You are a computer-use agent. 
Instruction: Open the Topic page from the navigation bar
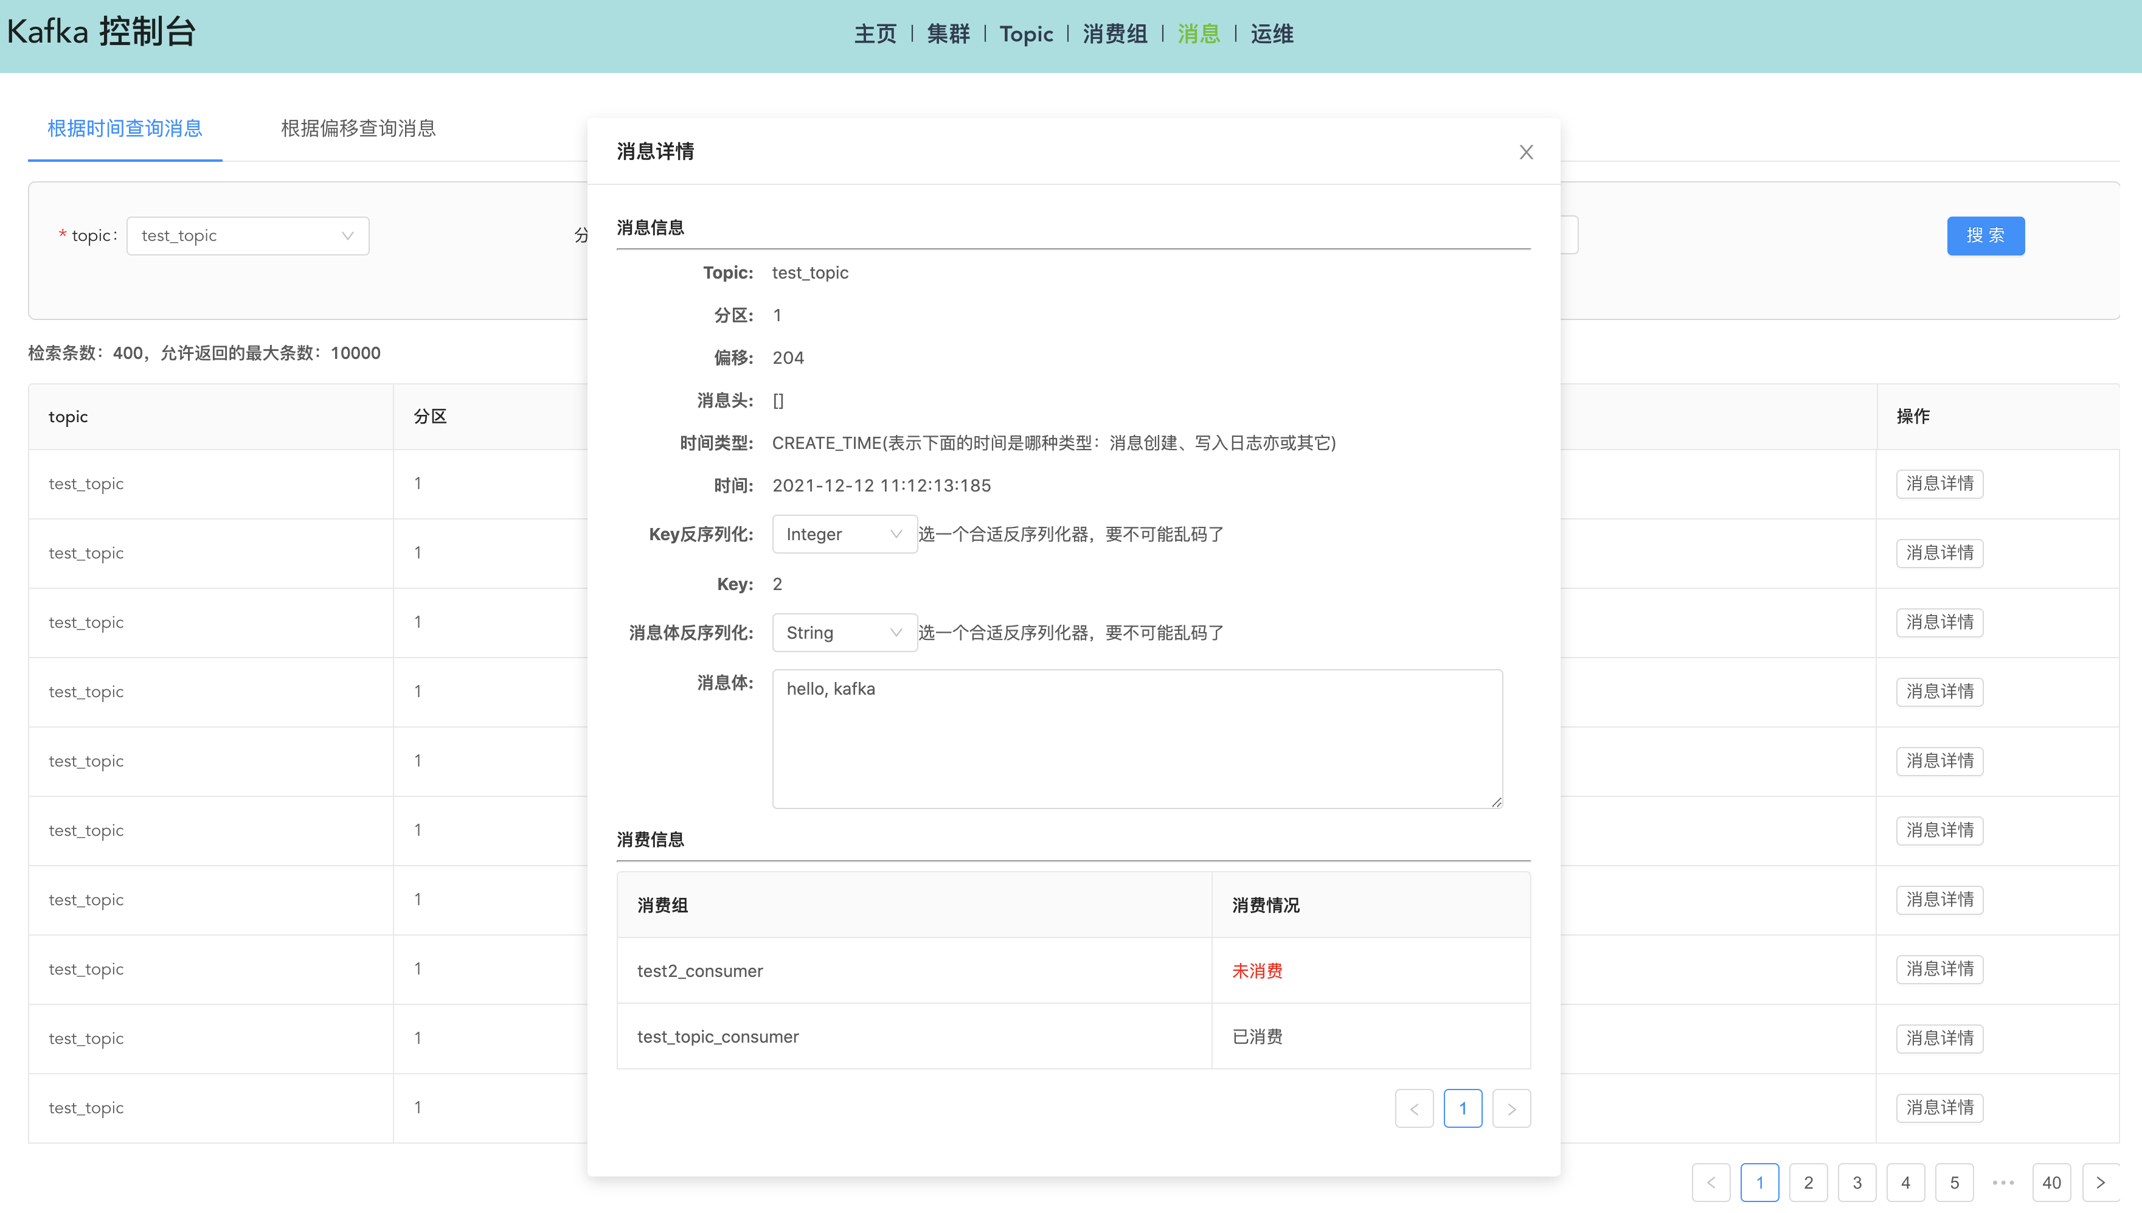[x=1026, y=34]
